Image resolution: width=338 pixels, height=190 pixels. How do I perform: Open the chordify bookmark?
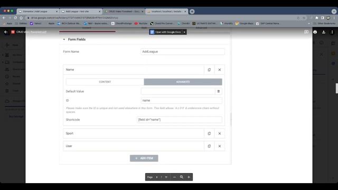point(227,23)
